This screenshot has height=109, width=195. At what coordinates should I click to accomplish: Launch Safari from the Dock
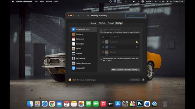point(45,104)
